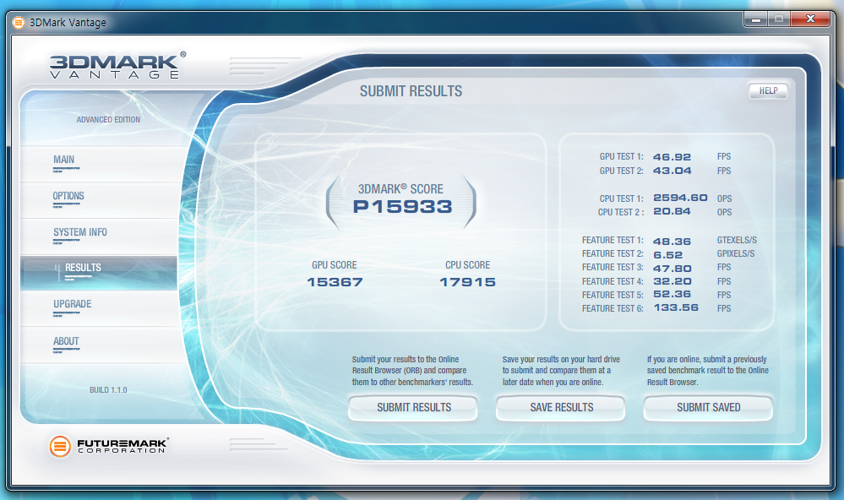This screenshot has height=500, width=844.
Task: Click Feature Test 5 value 52.36
Action: [x=672, y=294]
